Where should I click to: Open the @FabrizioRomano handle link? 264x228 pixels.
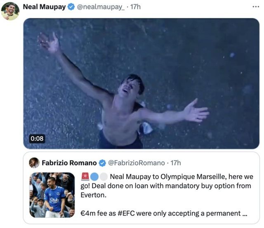click(x=136, y=163)
